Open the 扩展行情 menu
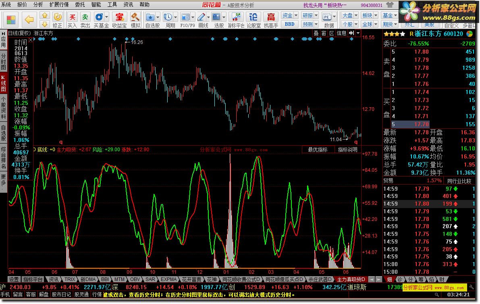Viewport: 480px width, 304px height. 59,4
